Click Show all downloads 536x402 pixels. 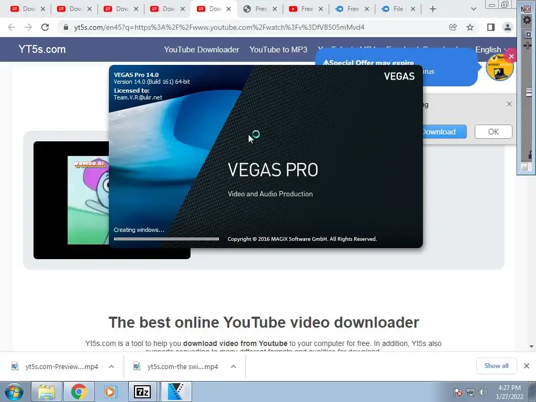pos(496,366)
